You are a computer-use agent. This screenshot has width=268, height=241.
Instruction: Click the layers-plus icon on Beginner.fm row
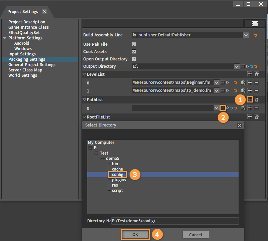click(x=243, y=82)
